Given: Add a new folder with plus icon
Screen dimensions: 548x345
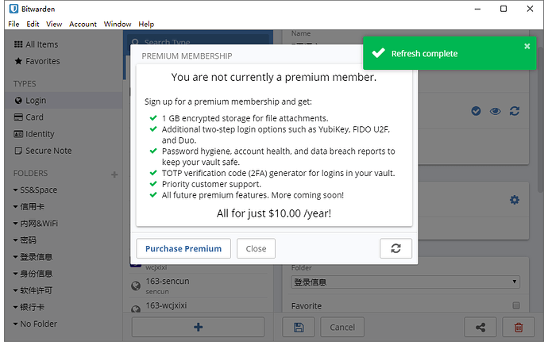Looking at the screenshot, I should coord(114,174).
